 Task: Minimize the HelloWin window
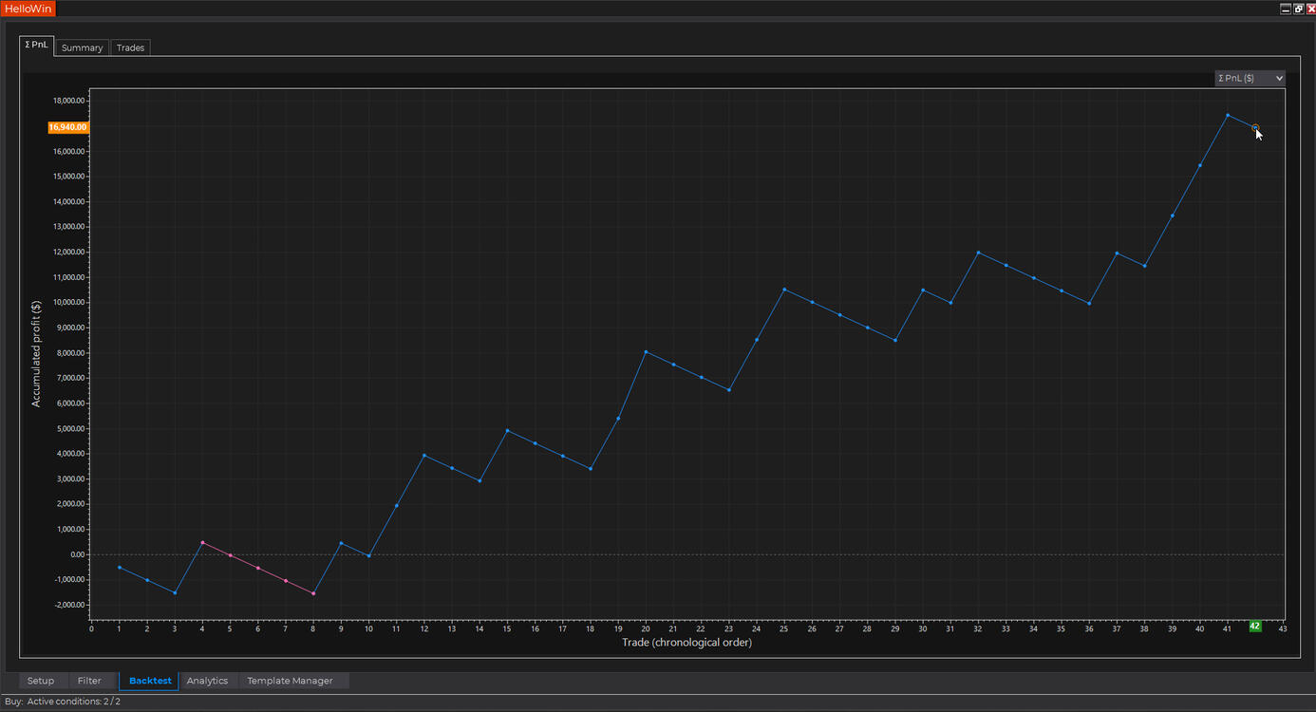click(1286, 9)
